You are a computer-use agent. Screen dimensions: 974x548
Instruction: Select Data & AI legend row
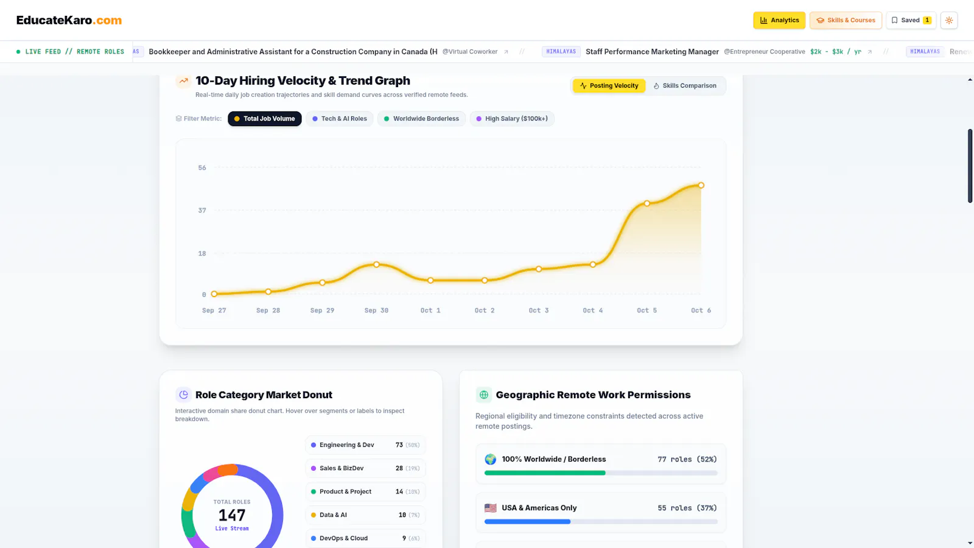(365, 515)
